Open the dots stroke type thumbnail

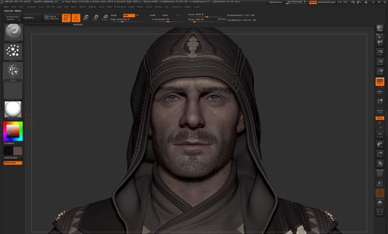[x=13, y=52]
